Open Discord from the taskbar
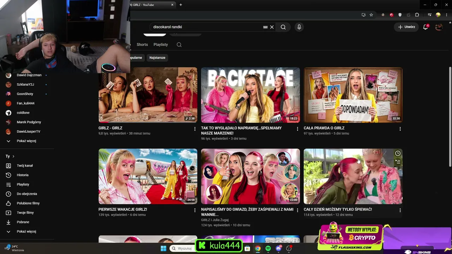This screenshot has width=452, height=254. (x=279, y=248)
